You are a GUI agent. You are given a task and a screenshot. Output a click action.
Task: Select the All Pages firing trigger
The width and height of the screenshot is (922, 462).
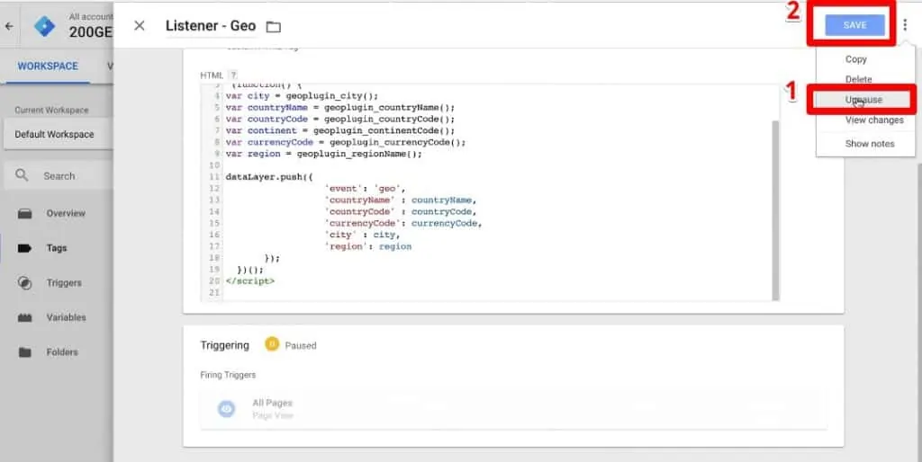coord(513,409)
